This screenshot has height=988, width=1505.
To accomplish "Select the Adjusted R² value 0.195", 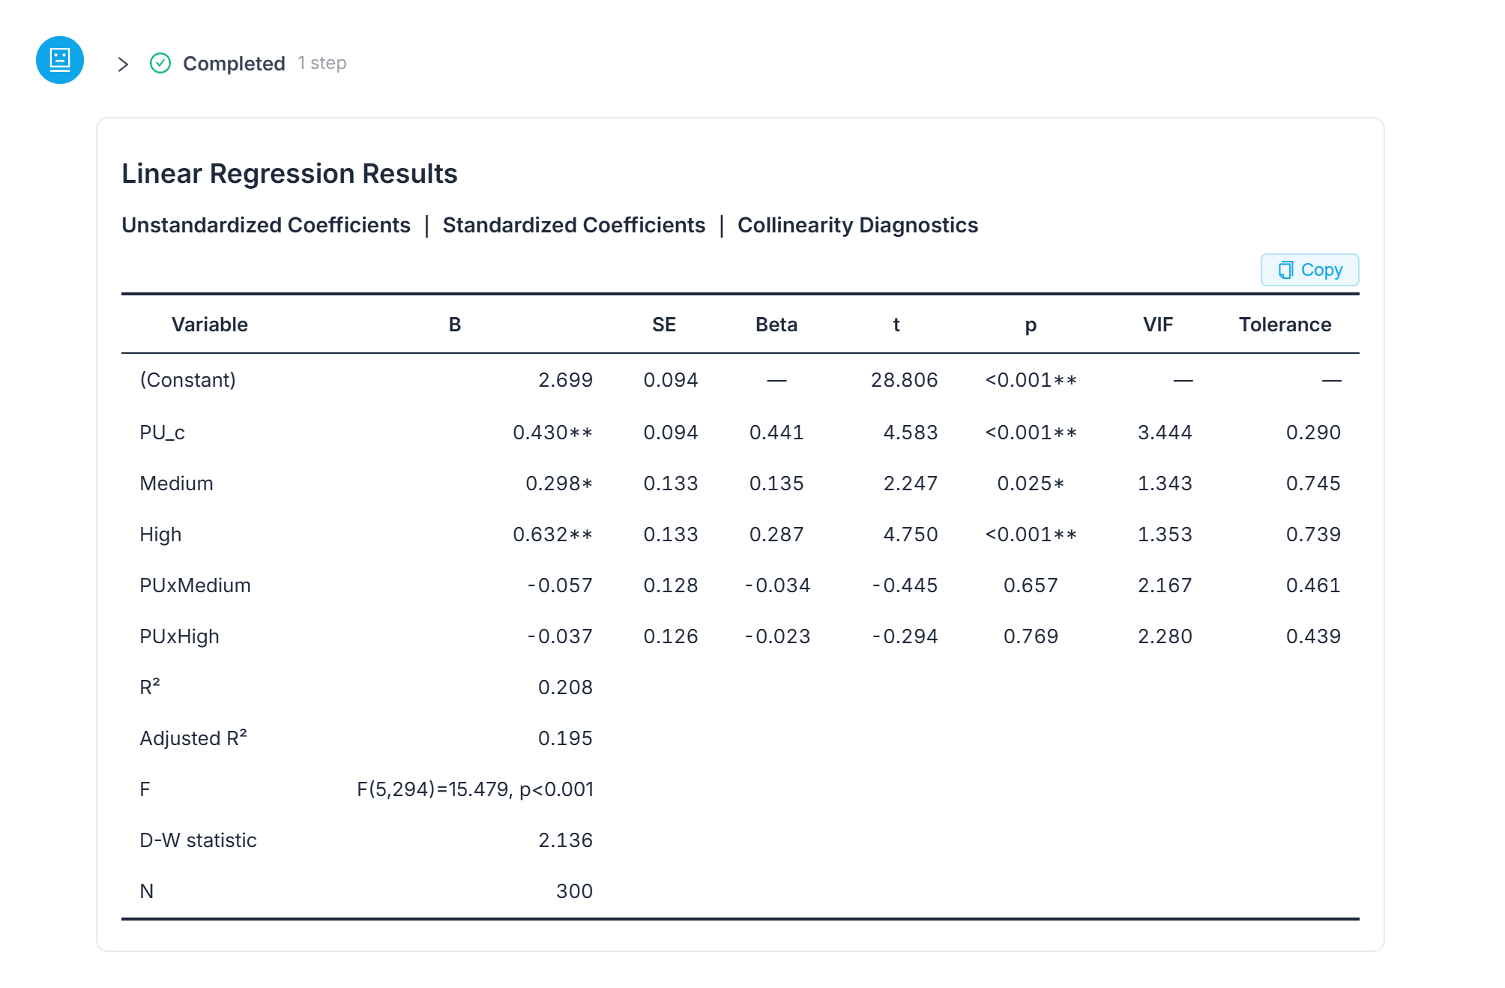I will [x=565, y=738].
